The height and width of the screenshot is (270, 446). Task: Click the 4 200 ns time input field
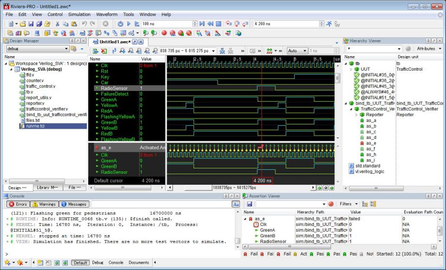[x=286, y=24]
